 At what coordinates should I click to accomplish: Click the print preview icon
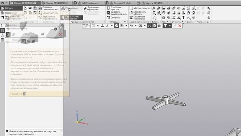30,13
